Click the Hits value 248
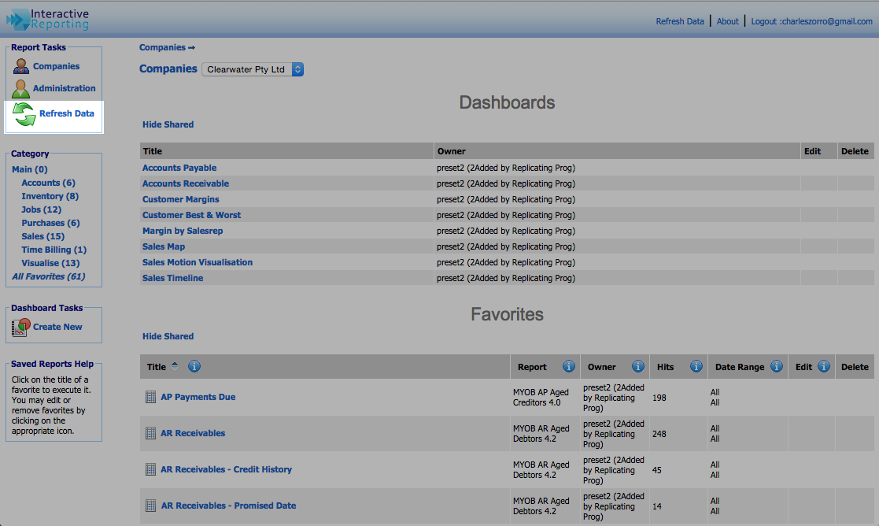The image size is (879, 526). tap(659, 433)
